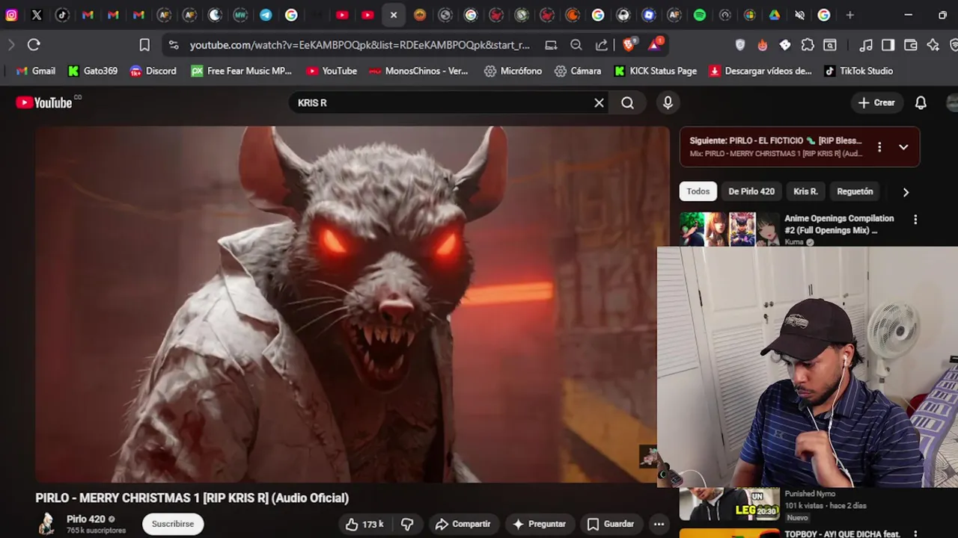Open Brave Shields lion icon

pos(629,45)
